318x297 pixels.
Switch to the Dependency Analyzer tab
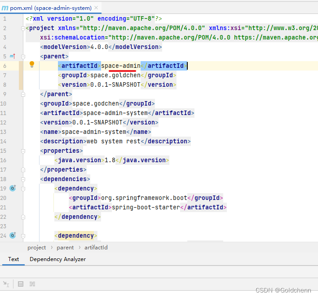click(x=57, y=259)
